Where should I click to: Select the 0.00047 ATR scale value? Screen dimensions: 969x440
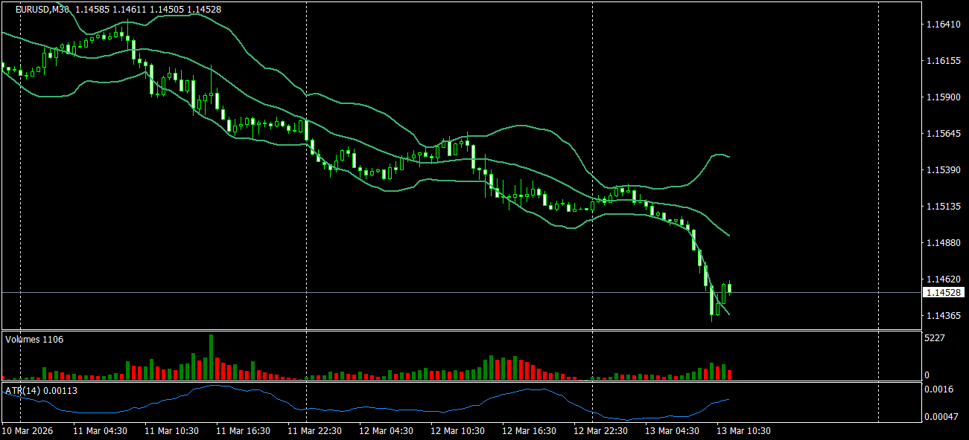[943, 417]
